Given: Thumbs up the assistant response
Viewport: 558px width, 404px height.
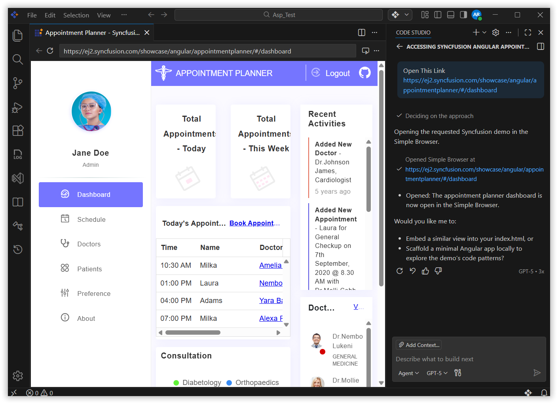Looking at the screenshot, I should point(425,271).
